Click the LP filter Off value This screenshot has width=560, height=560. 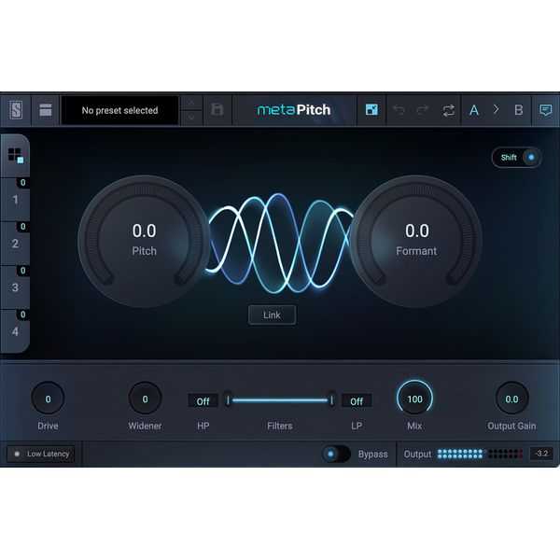pyautogui.click(x=357, y=401)
